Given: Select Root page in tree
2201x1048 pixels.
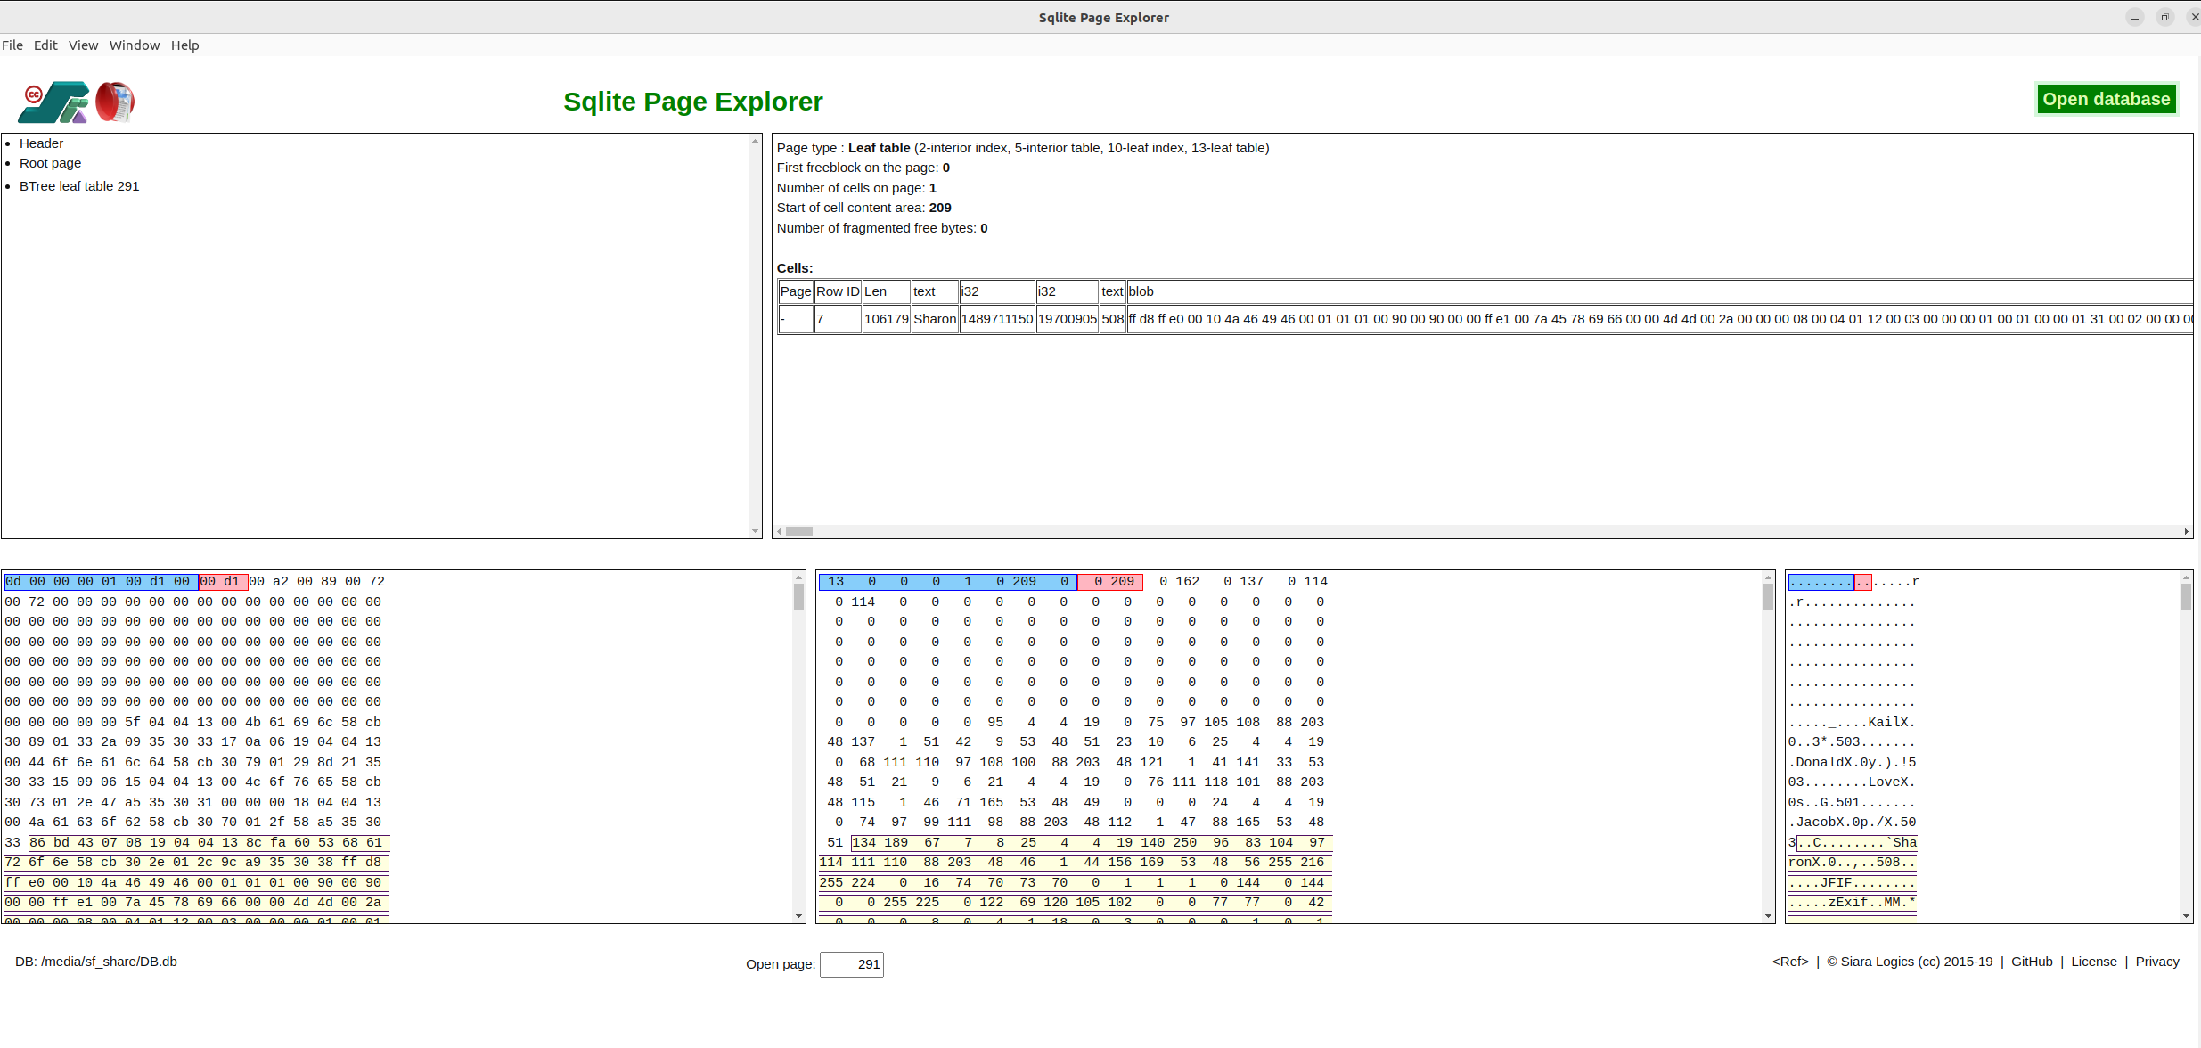Looking at the screenshot, I should [50, 163].
